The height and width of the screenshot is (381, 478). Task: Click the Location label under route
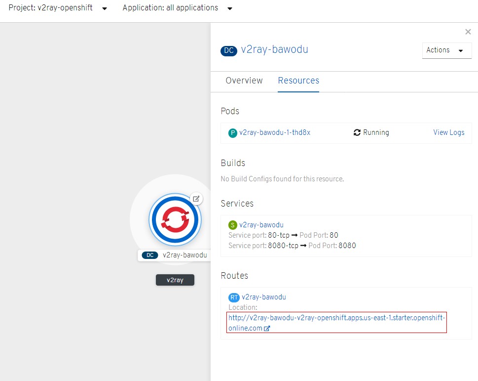pos(243,307)
